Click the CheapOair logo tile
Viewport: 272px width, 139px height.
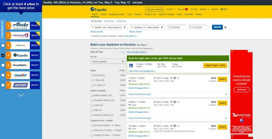point(20,75)
